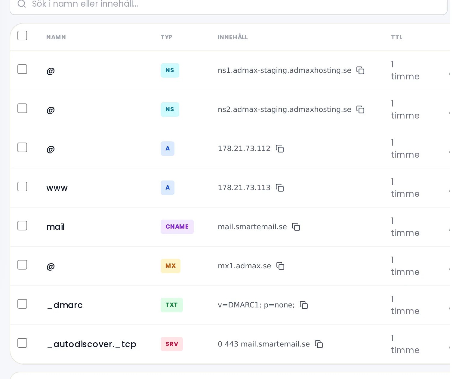459x379 pixels.
Task: Click the _autodiscover._tcp record name
Action: 92,344
